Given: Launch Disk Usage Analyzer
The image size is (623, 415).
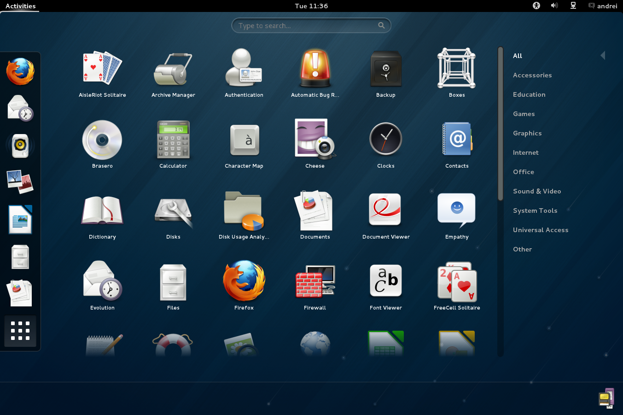Looking at the screenshot, I should (244, 215).
